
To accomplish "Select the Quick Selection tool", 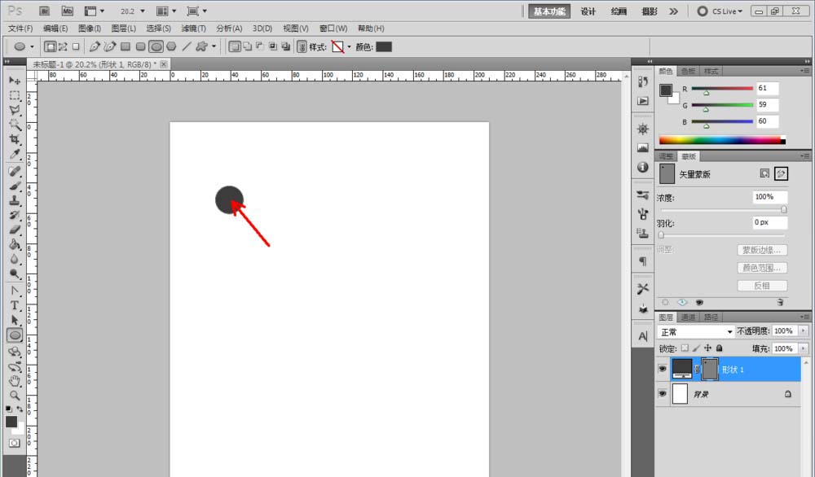I will pos(15,125).
